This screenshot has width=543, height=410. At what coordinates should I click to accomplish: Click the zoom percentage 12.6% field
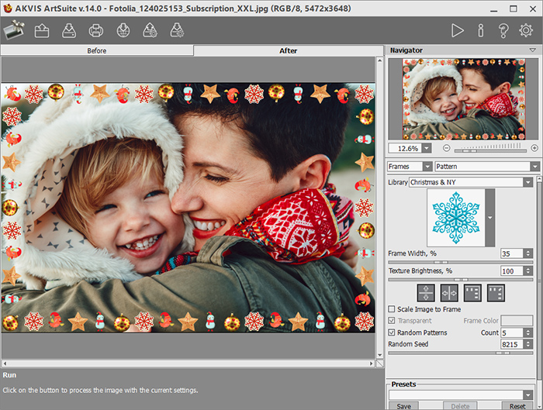[x=405, y=149]
